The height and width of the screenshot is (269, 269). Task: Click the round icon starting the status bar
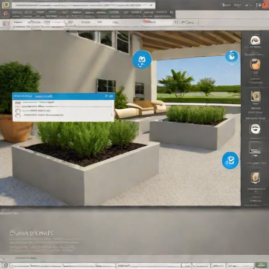(5, 265)
